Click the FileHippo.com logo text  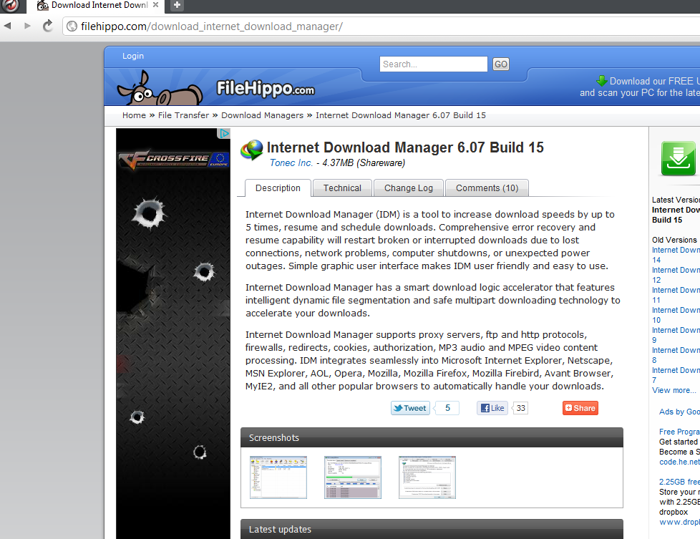266,89
